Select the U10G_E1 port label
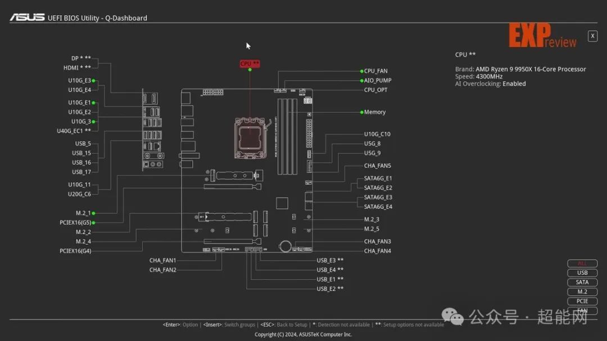 79,103
